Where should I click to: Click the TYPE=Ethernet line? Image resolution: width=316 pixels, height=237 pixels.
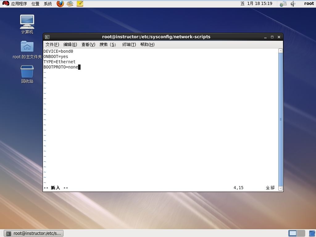pyautogui.click(x=60, y=62)
